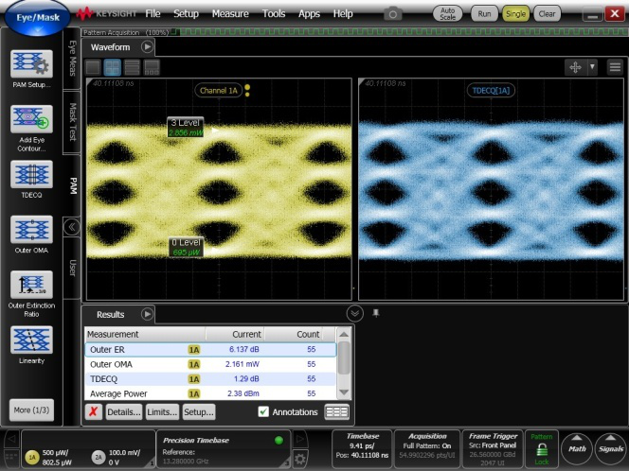Expand the Waveform panel options arrow
Screen dimensions: 629x471
coord(147,46)
